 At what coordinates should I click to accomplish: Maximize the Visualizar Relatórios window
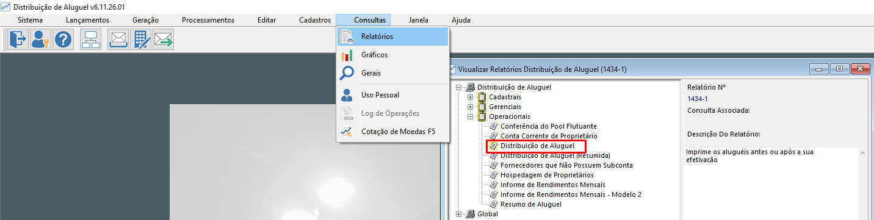click(840, 69)
